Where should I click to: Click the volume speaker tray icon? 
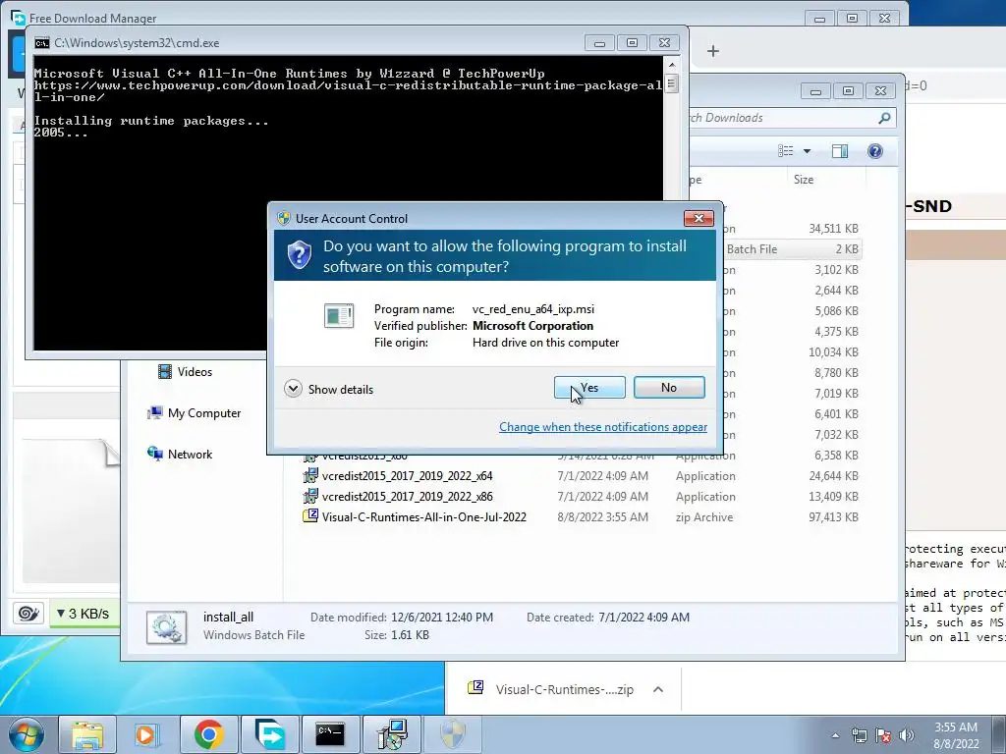[907, 735]
